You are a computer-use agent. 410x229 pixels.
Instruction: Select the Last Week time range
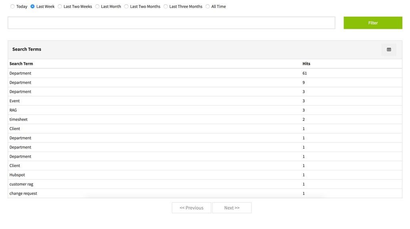32,6
